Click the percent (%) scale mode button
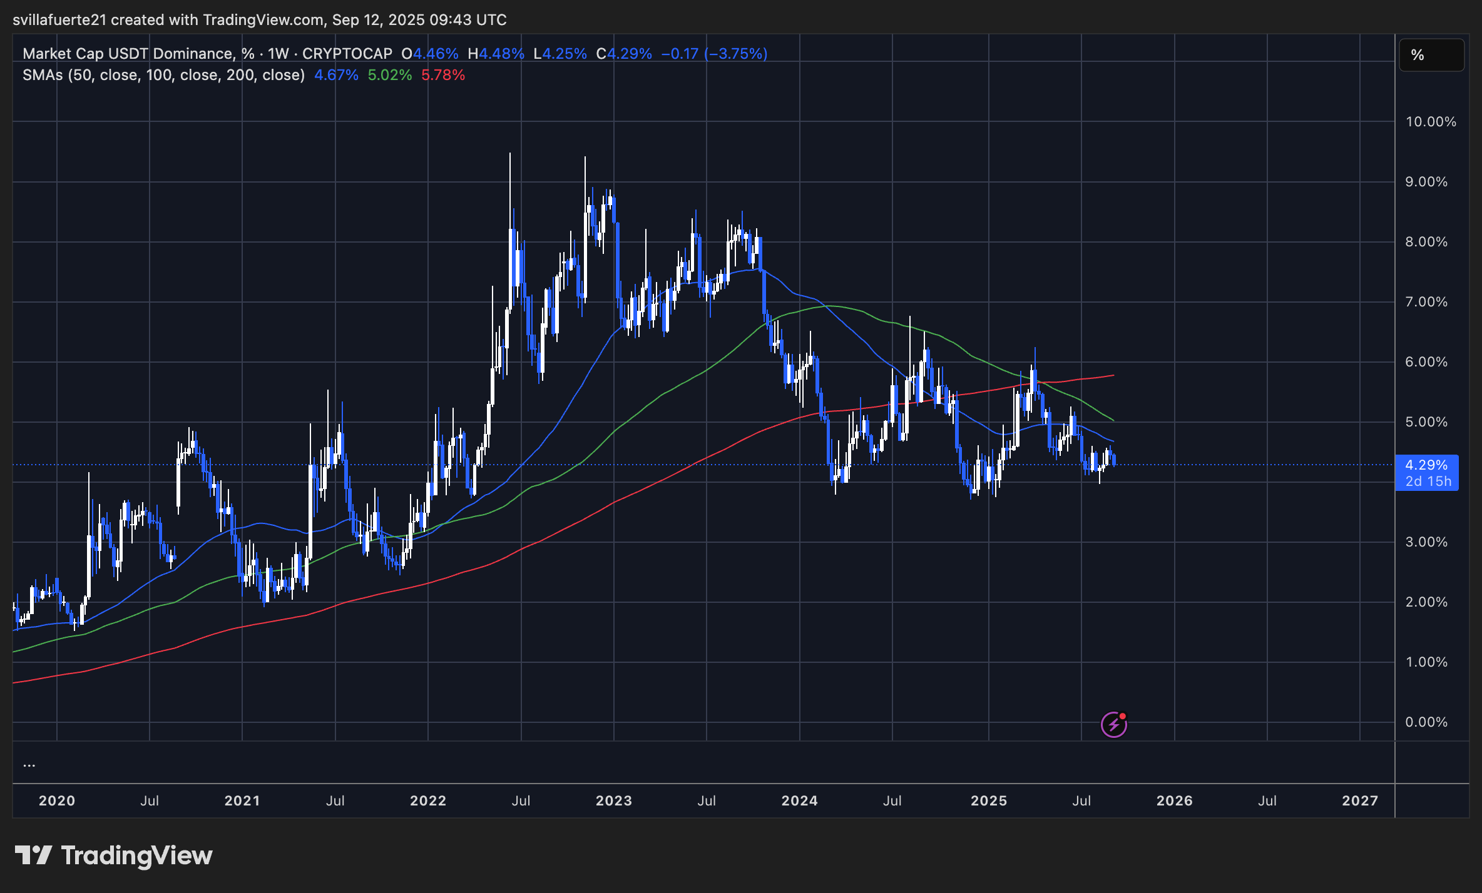1482x893 pixels. point(1431,55)
